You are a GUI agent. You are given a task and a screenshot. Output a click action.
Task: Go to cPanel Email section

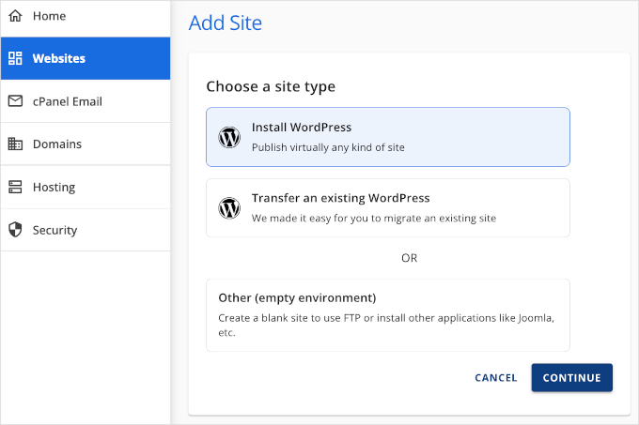point(86,101)
